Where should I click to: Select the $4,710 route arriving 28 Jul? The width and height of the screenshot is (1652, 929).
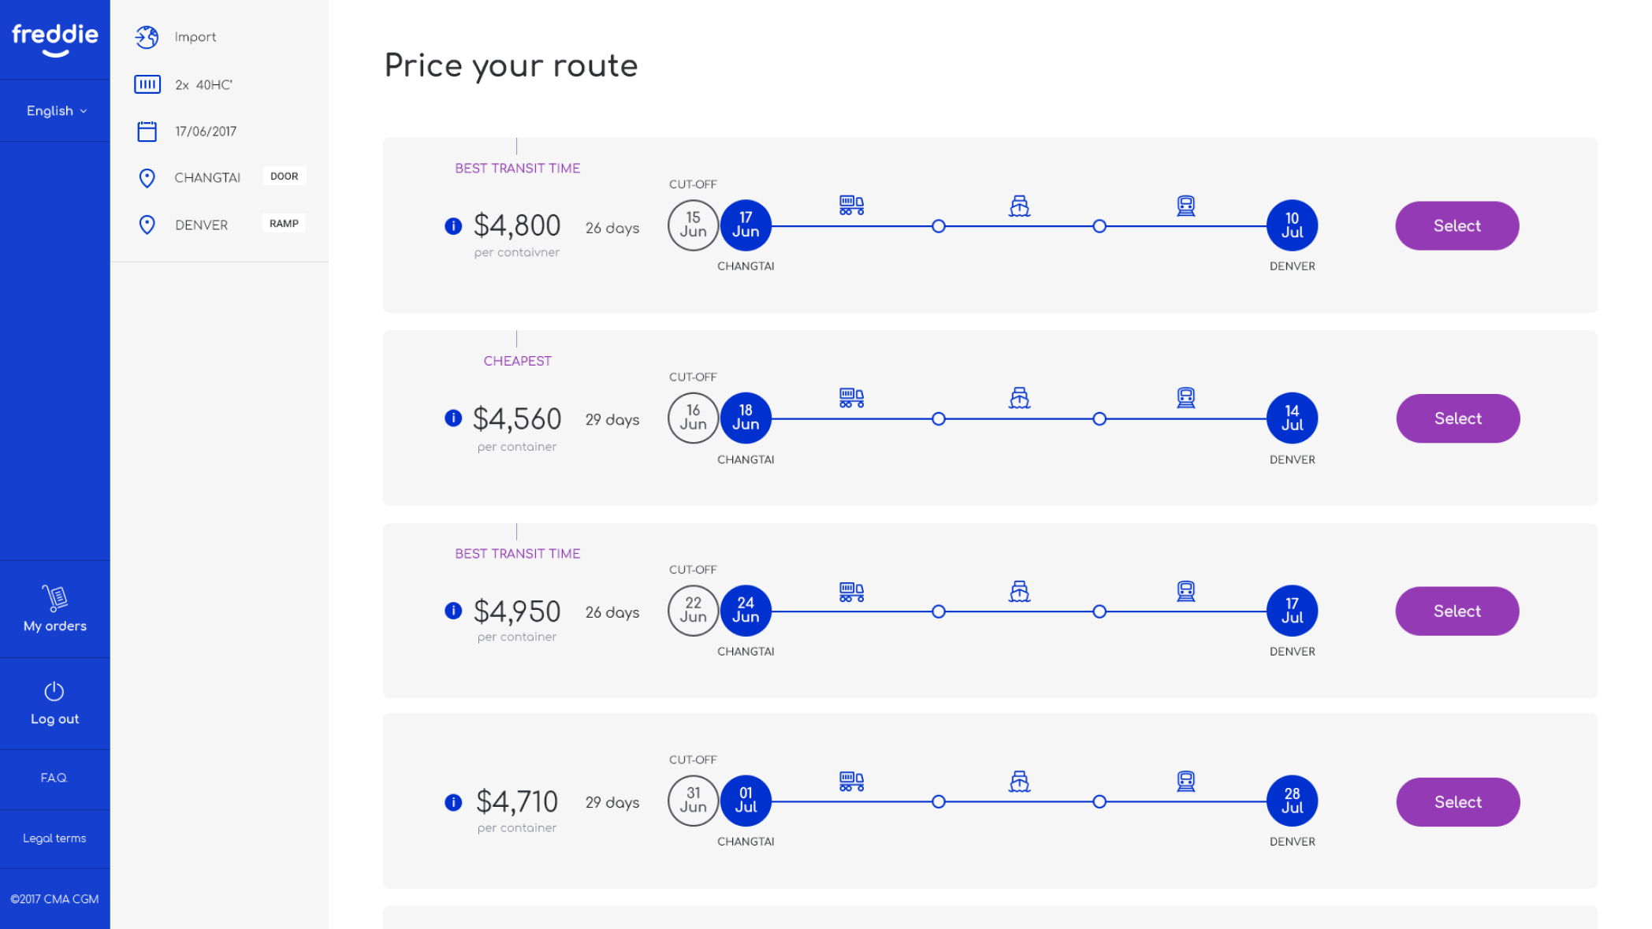[x=1457, y=801]
